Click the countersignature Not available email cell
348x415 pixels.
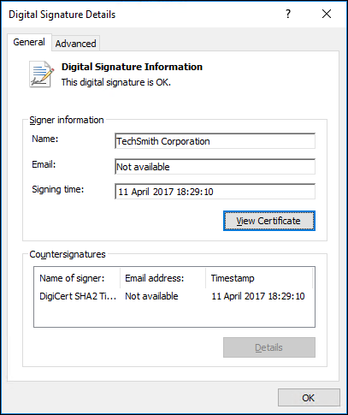(151, 296)
